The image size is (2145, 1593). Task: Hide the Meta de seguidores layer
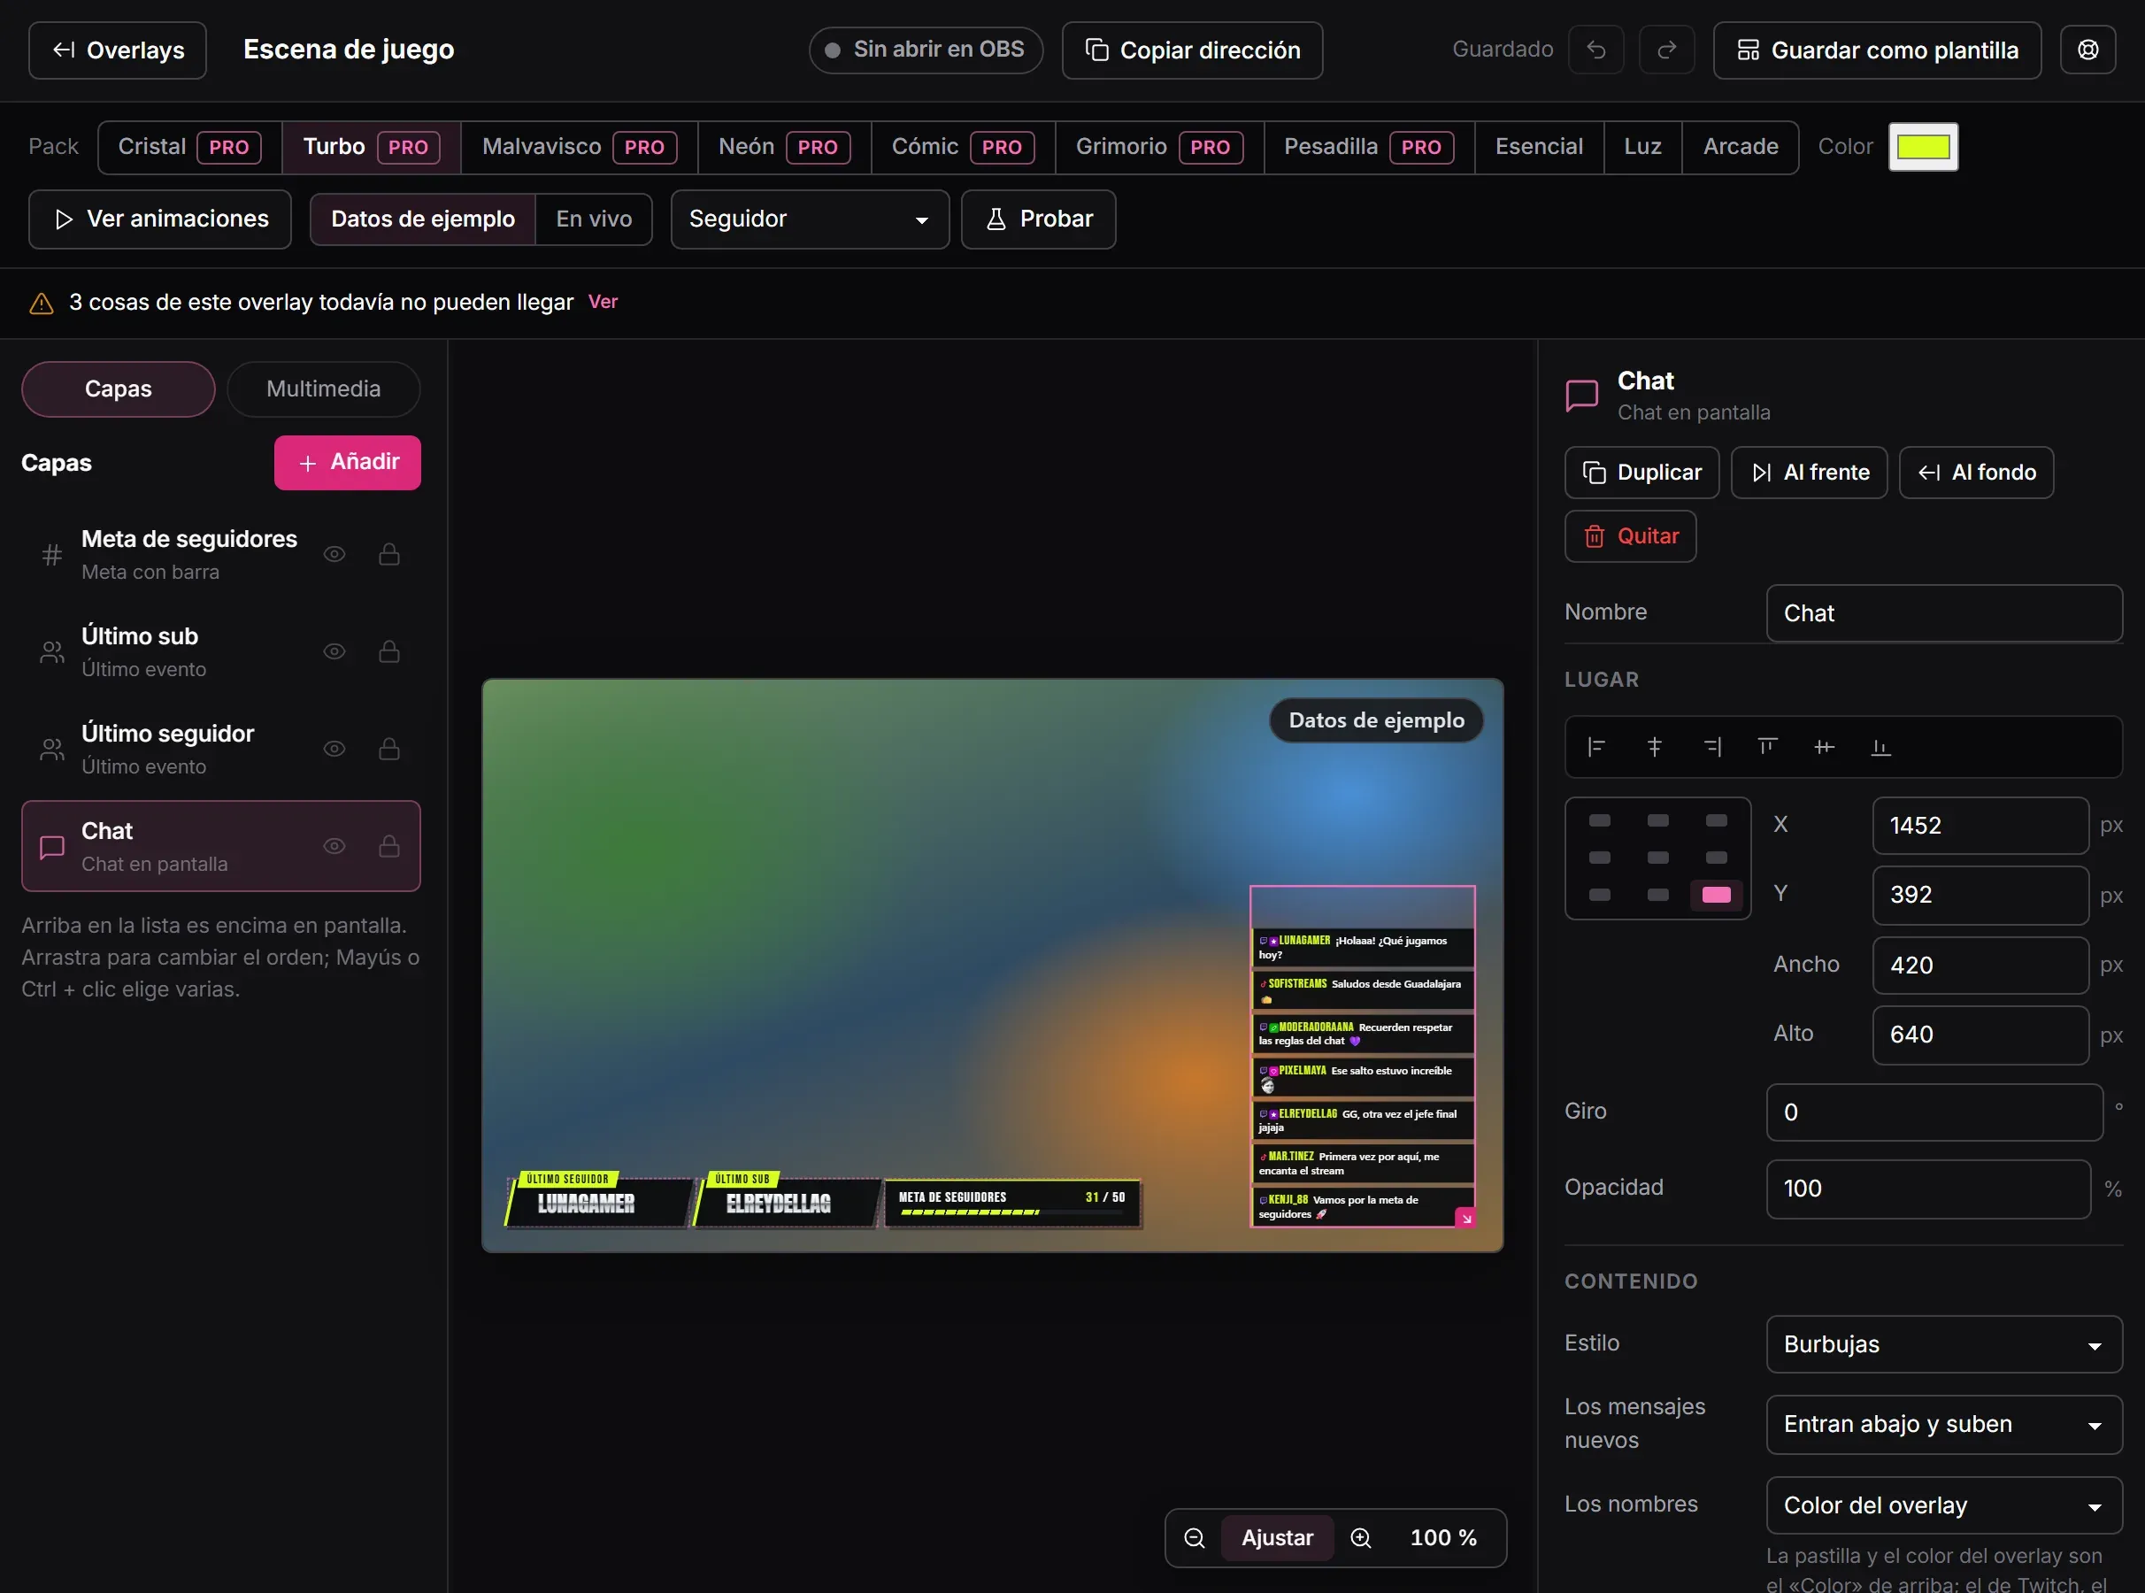click(334, 555)
